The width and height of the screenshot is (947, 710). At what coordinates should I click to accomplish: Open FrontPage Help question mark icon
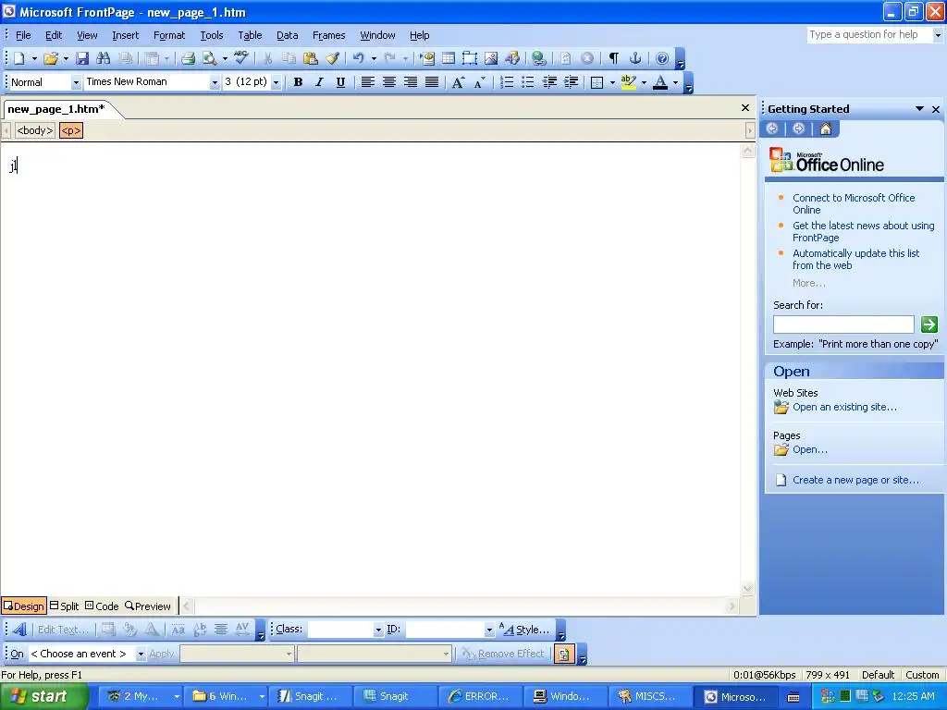(x=662, y=58)
